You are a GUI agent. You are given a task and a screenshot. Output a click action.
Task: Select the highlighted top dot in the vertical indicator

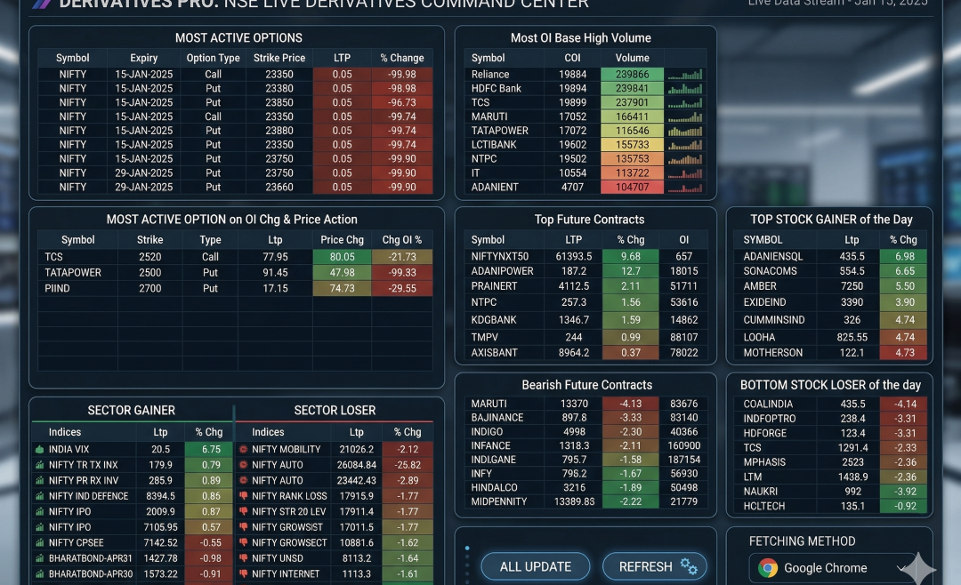pos(467,548)
